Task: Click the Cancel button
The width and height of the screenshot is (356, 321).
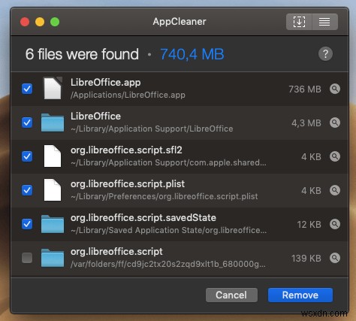Action: tap(231, 295)
